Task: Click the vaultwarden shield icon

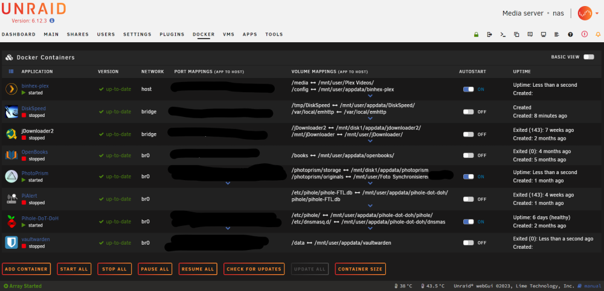Action: coord(11,243)
